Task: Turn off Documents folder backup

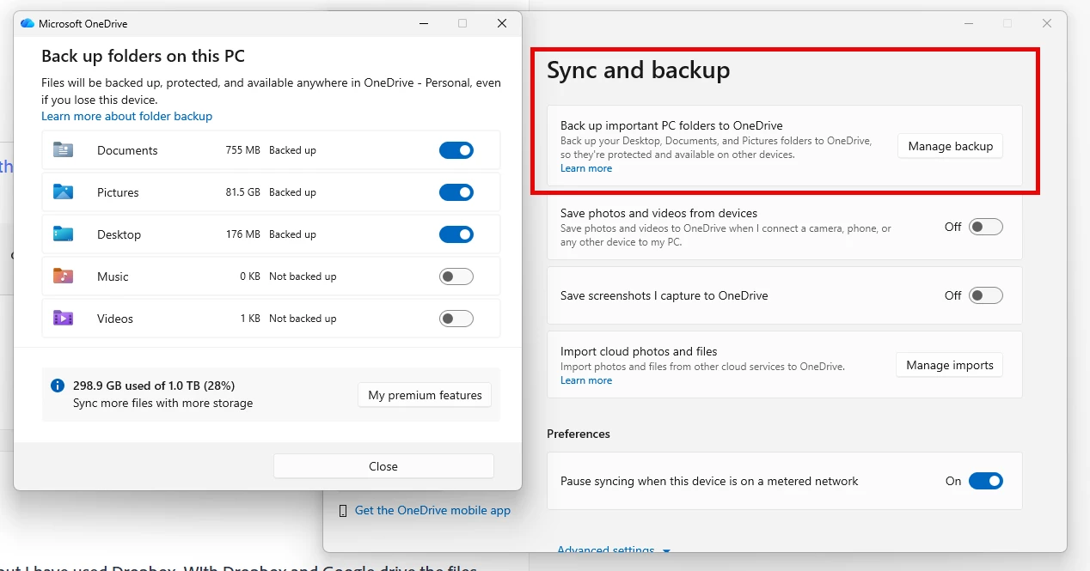Action: (456, 150)
